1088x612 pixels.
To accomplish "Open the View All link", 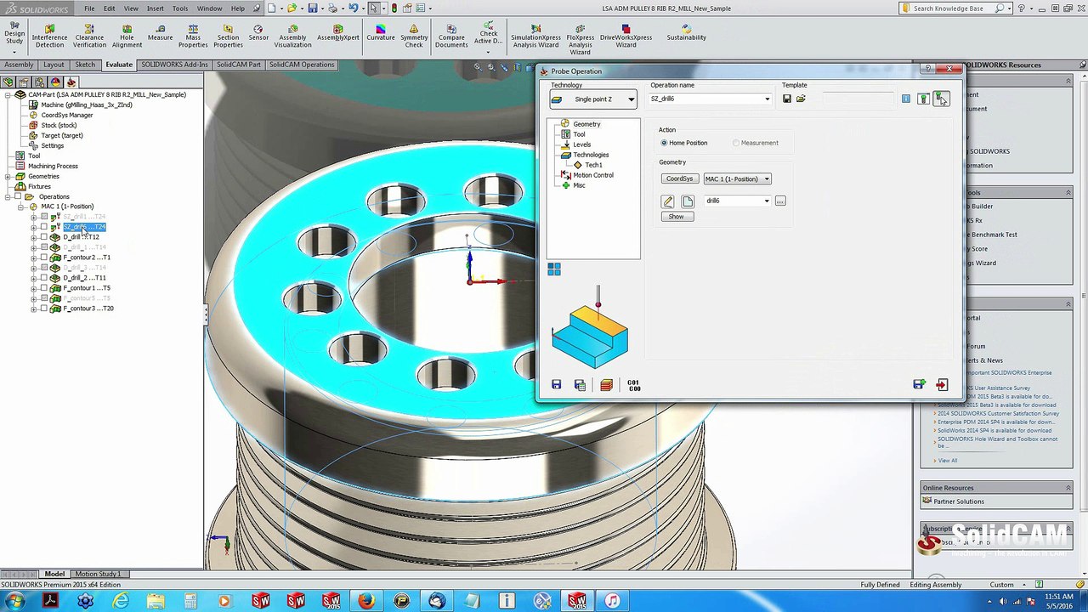I will tap(948, 461).
